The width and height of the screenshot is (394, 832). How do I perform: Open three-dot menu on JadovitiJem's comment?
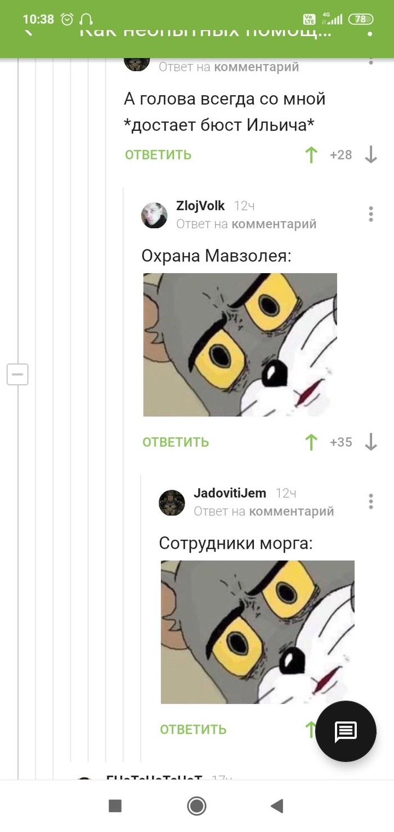click(x=371, y=501)
